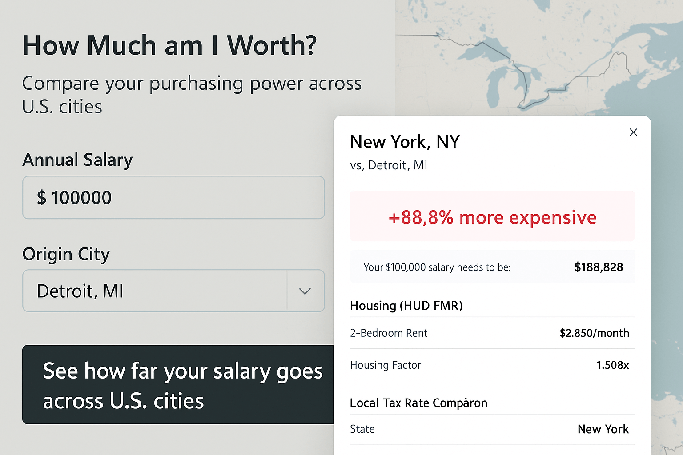Click the vs, Detroit, MI subtitle
This screenshot has height=455, width=683.
pyautogui.click(x=389, y=165)
